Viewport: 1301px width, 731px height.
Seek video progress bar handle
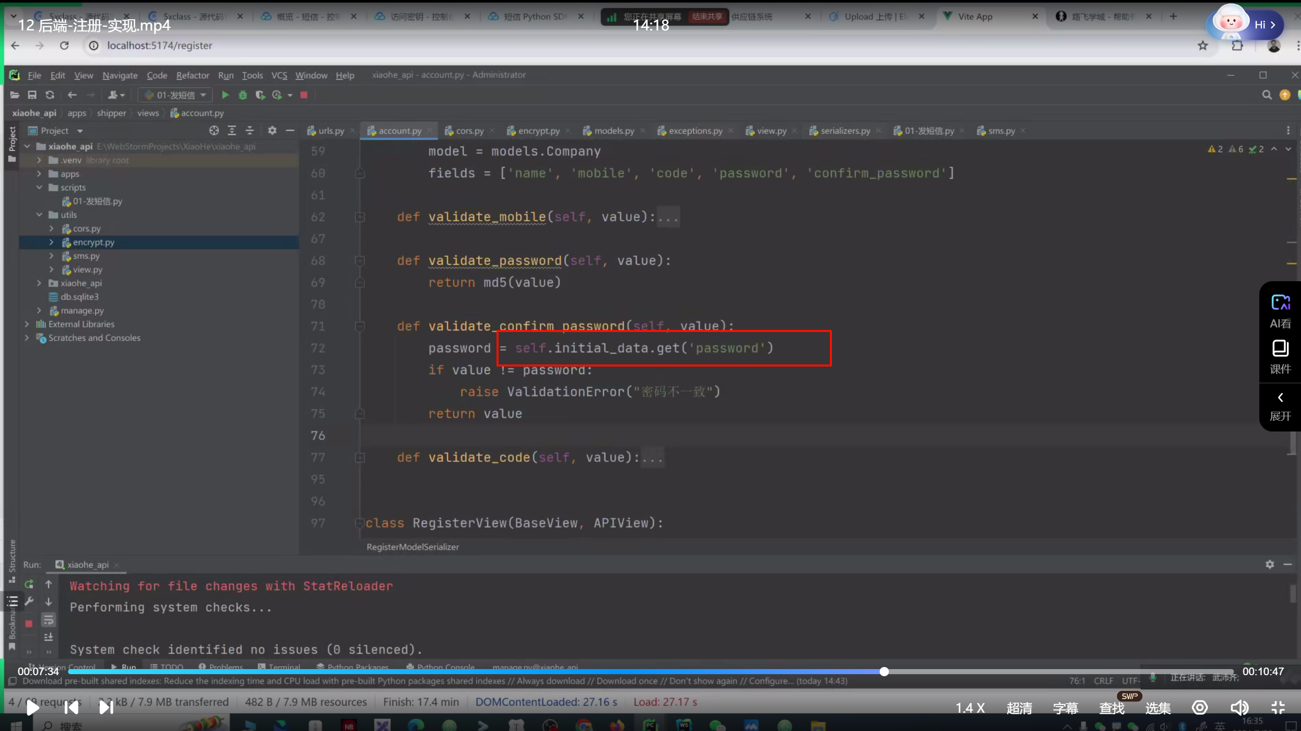click(x=884, y=672)
